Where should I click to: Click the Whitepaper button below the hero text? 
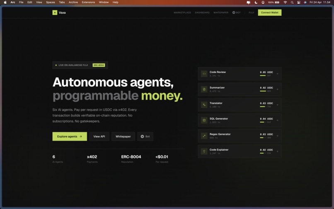click(x=123, y=136)
